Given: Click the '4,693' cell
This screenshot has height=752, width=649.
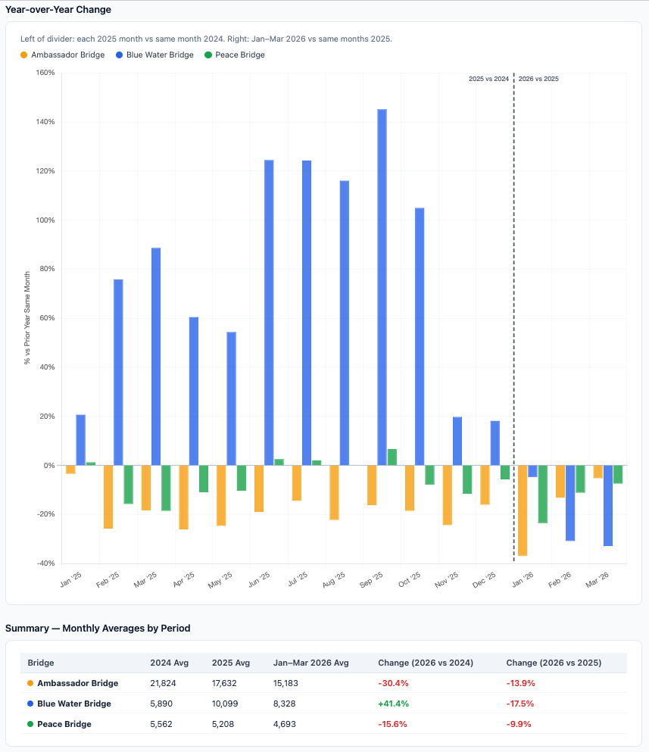Looking at the screenshot, I should pyautogui.click(x=285, y=724).
